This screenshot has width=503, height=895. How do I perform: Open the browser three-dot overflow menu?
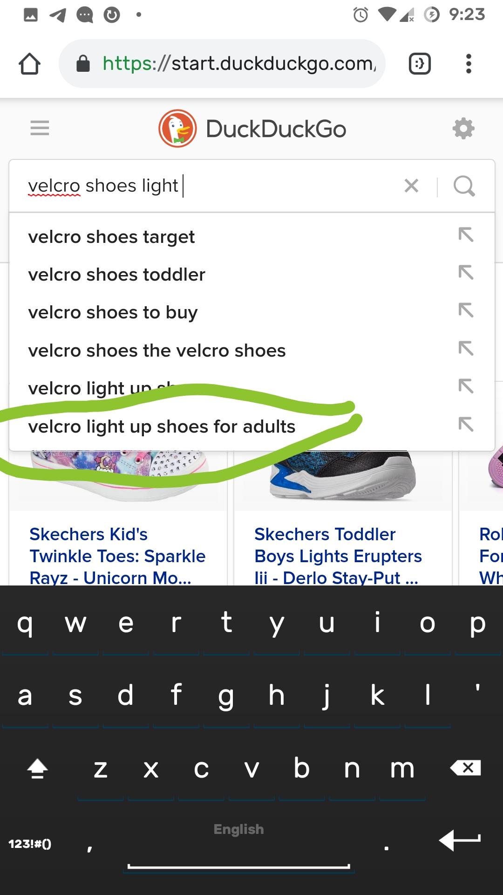pos(469,64)
